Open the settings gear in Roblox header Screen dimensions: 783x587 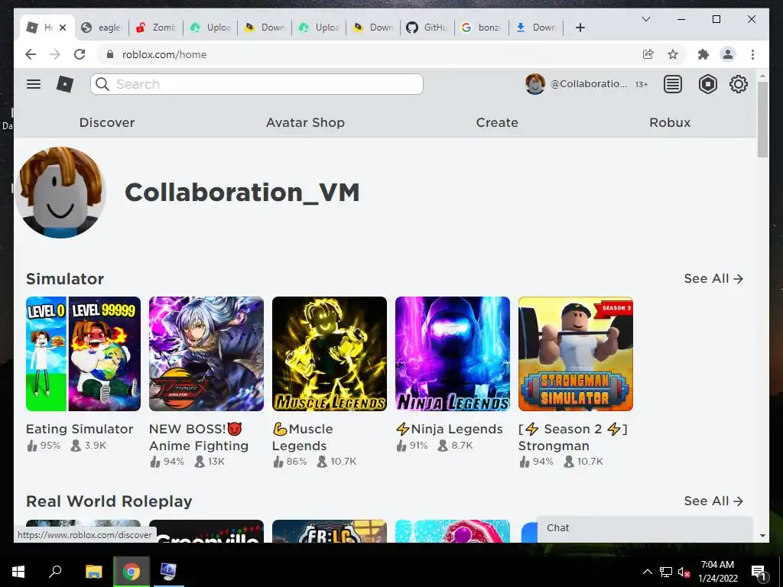tap(738, 84)
